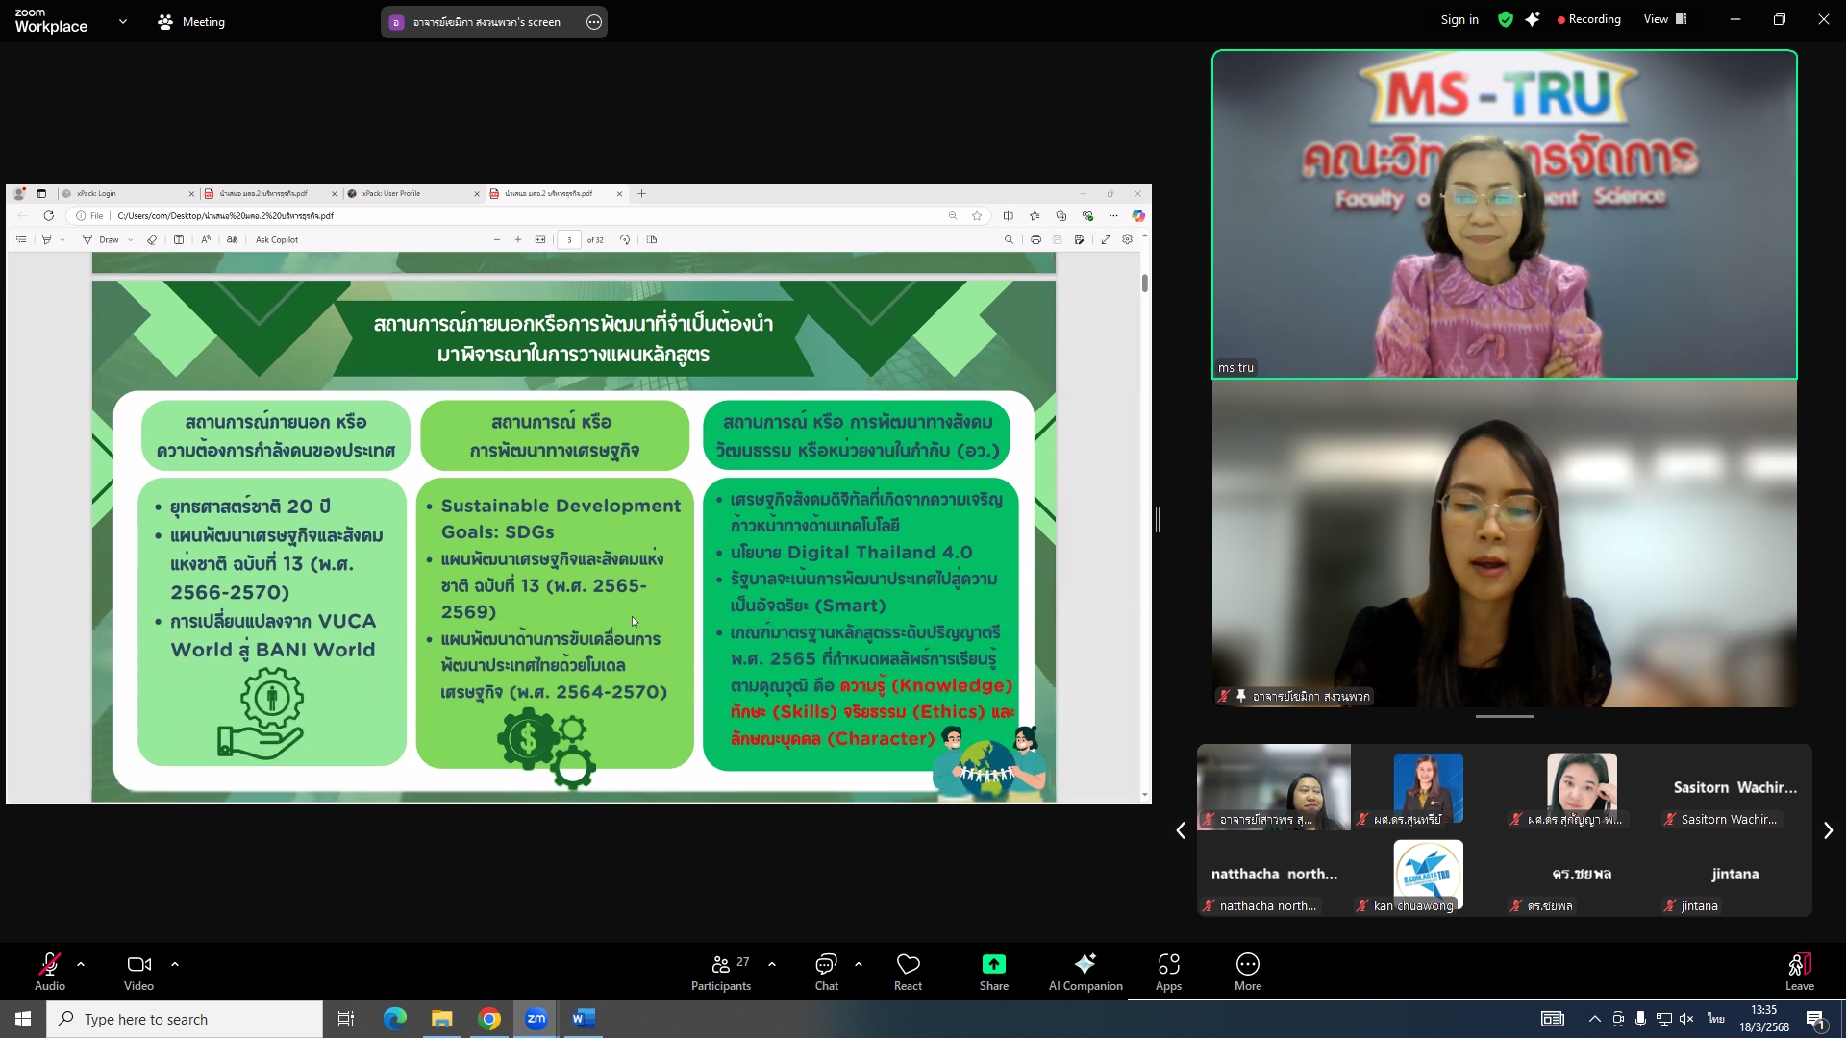Screen dimensions: 1846x1038
Task: Expand audio options arrow next to Audio
Action: click(x=81, y=963)
